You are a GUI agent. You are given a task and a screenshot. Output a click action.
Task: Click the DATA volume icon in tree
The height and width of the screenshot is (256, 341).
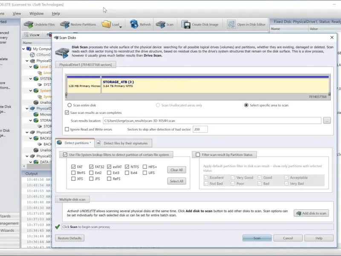pyautogui.click(x=36, y=162)
